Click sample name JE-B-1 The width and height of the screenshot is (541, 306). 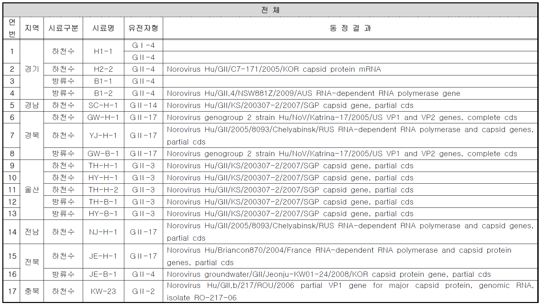(x=103, y=274)
